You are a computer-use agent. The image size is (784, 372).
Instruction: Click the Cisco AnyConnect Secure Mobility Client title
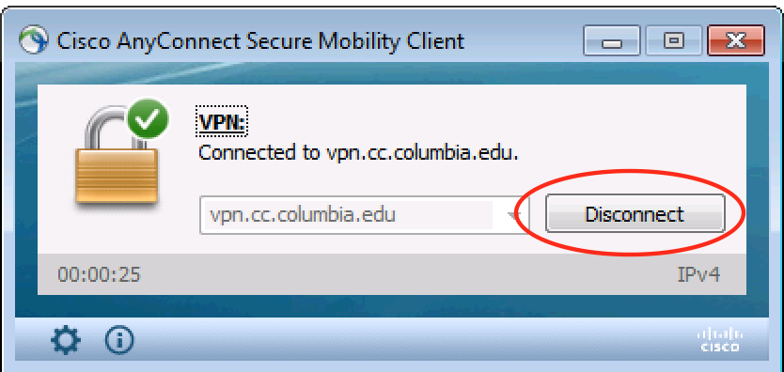260,40
